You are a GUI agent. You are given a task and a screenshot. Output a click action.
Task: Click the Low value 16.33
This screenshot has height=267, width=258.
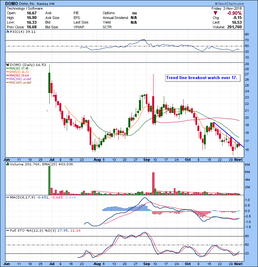(32, 22)
